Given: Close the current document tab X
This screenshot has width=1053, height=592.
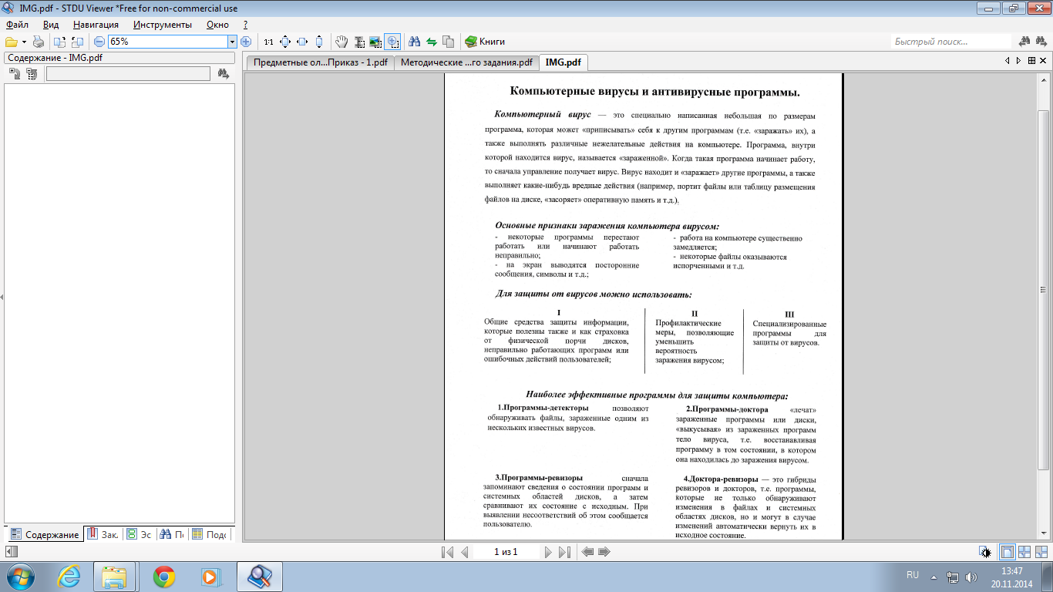Looking at the screenshot, I should coord(1042,61).
